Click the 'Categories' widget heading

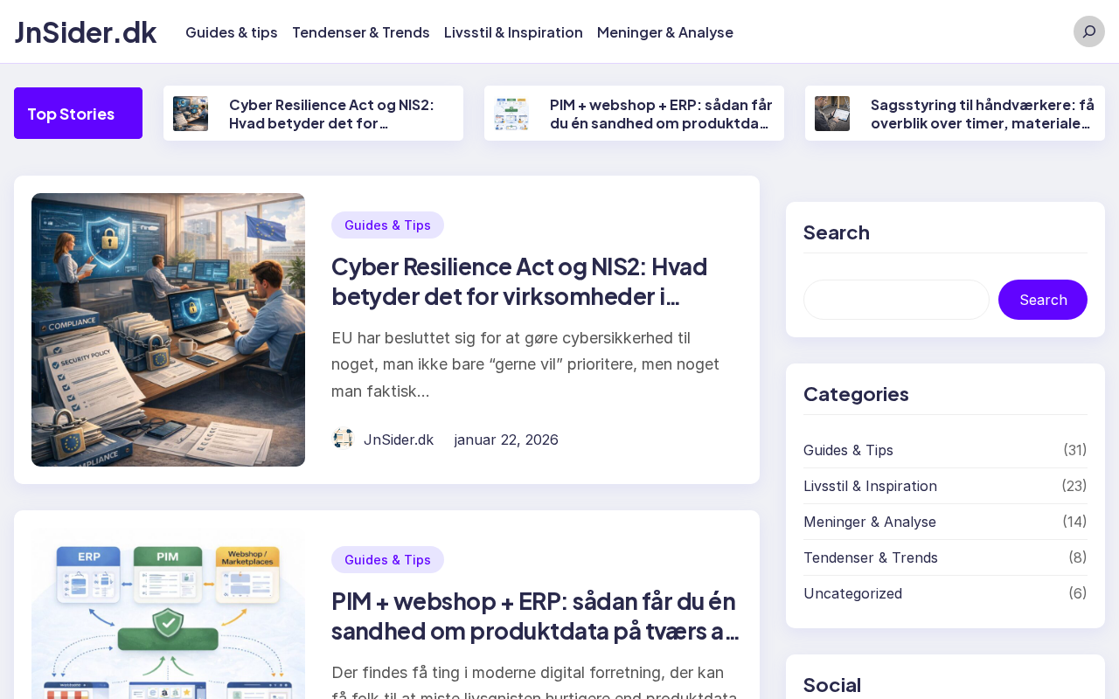pos(856,394)
